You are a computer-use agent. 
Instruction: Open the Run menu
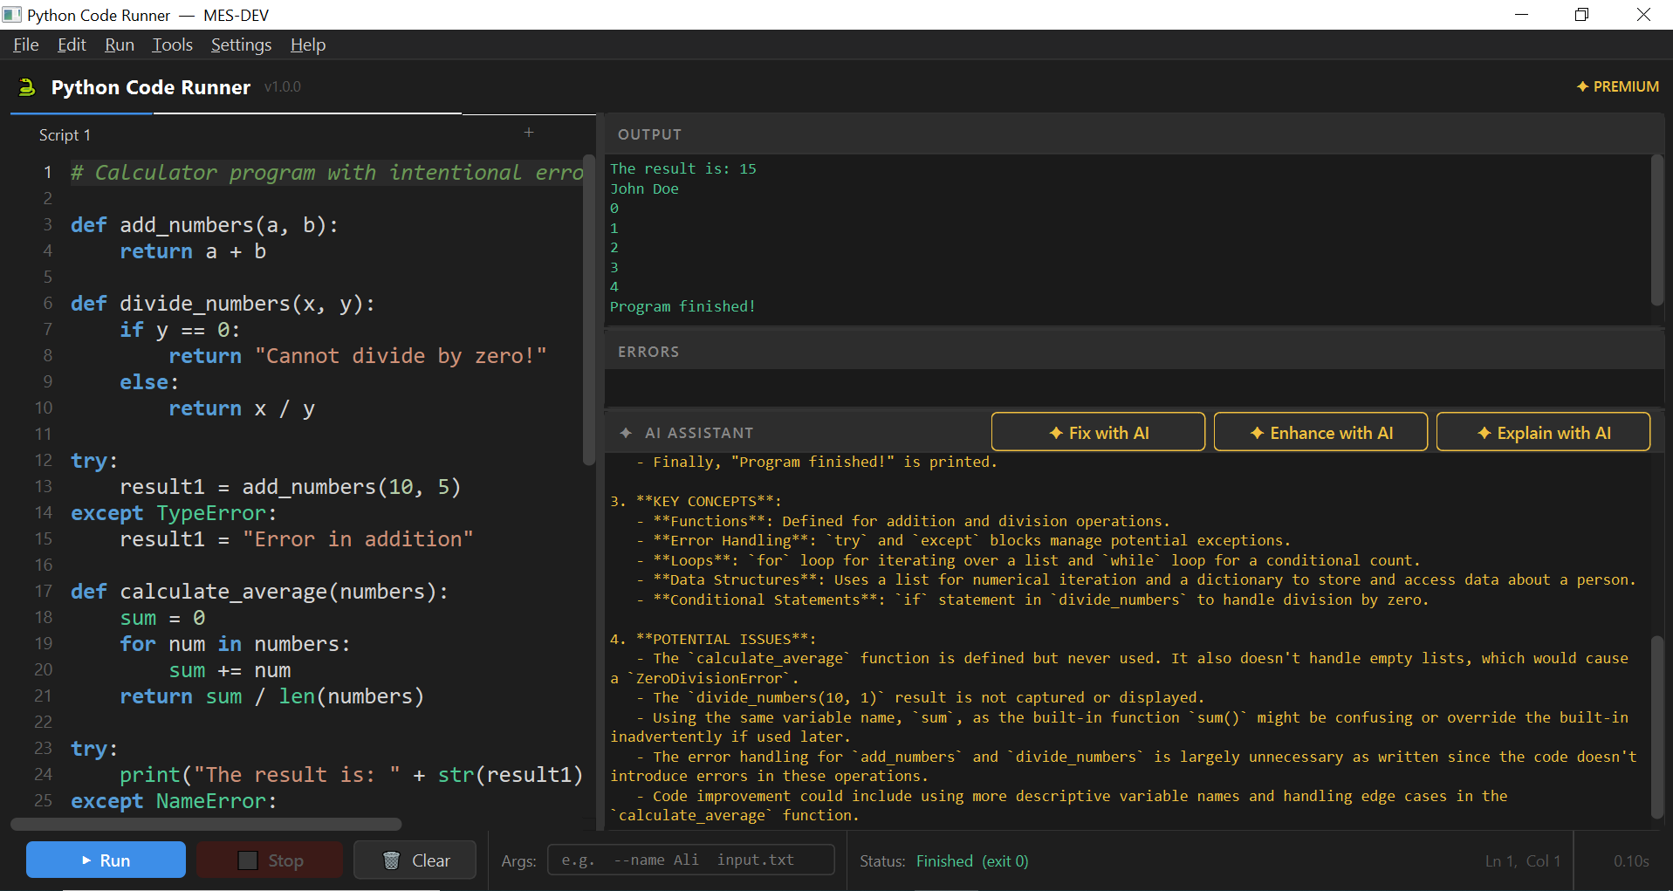(120, 45)
